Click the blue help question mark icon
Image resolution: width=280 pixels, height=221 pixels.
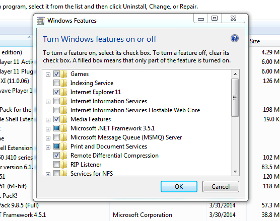235,38
